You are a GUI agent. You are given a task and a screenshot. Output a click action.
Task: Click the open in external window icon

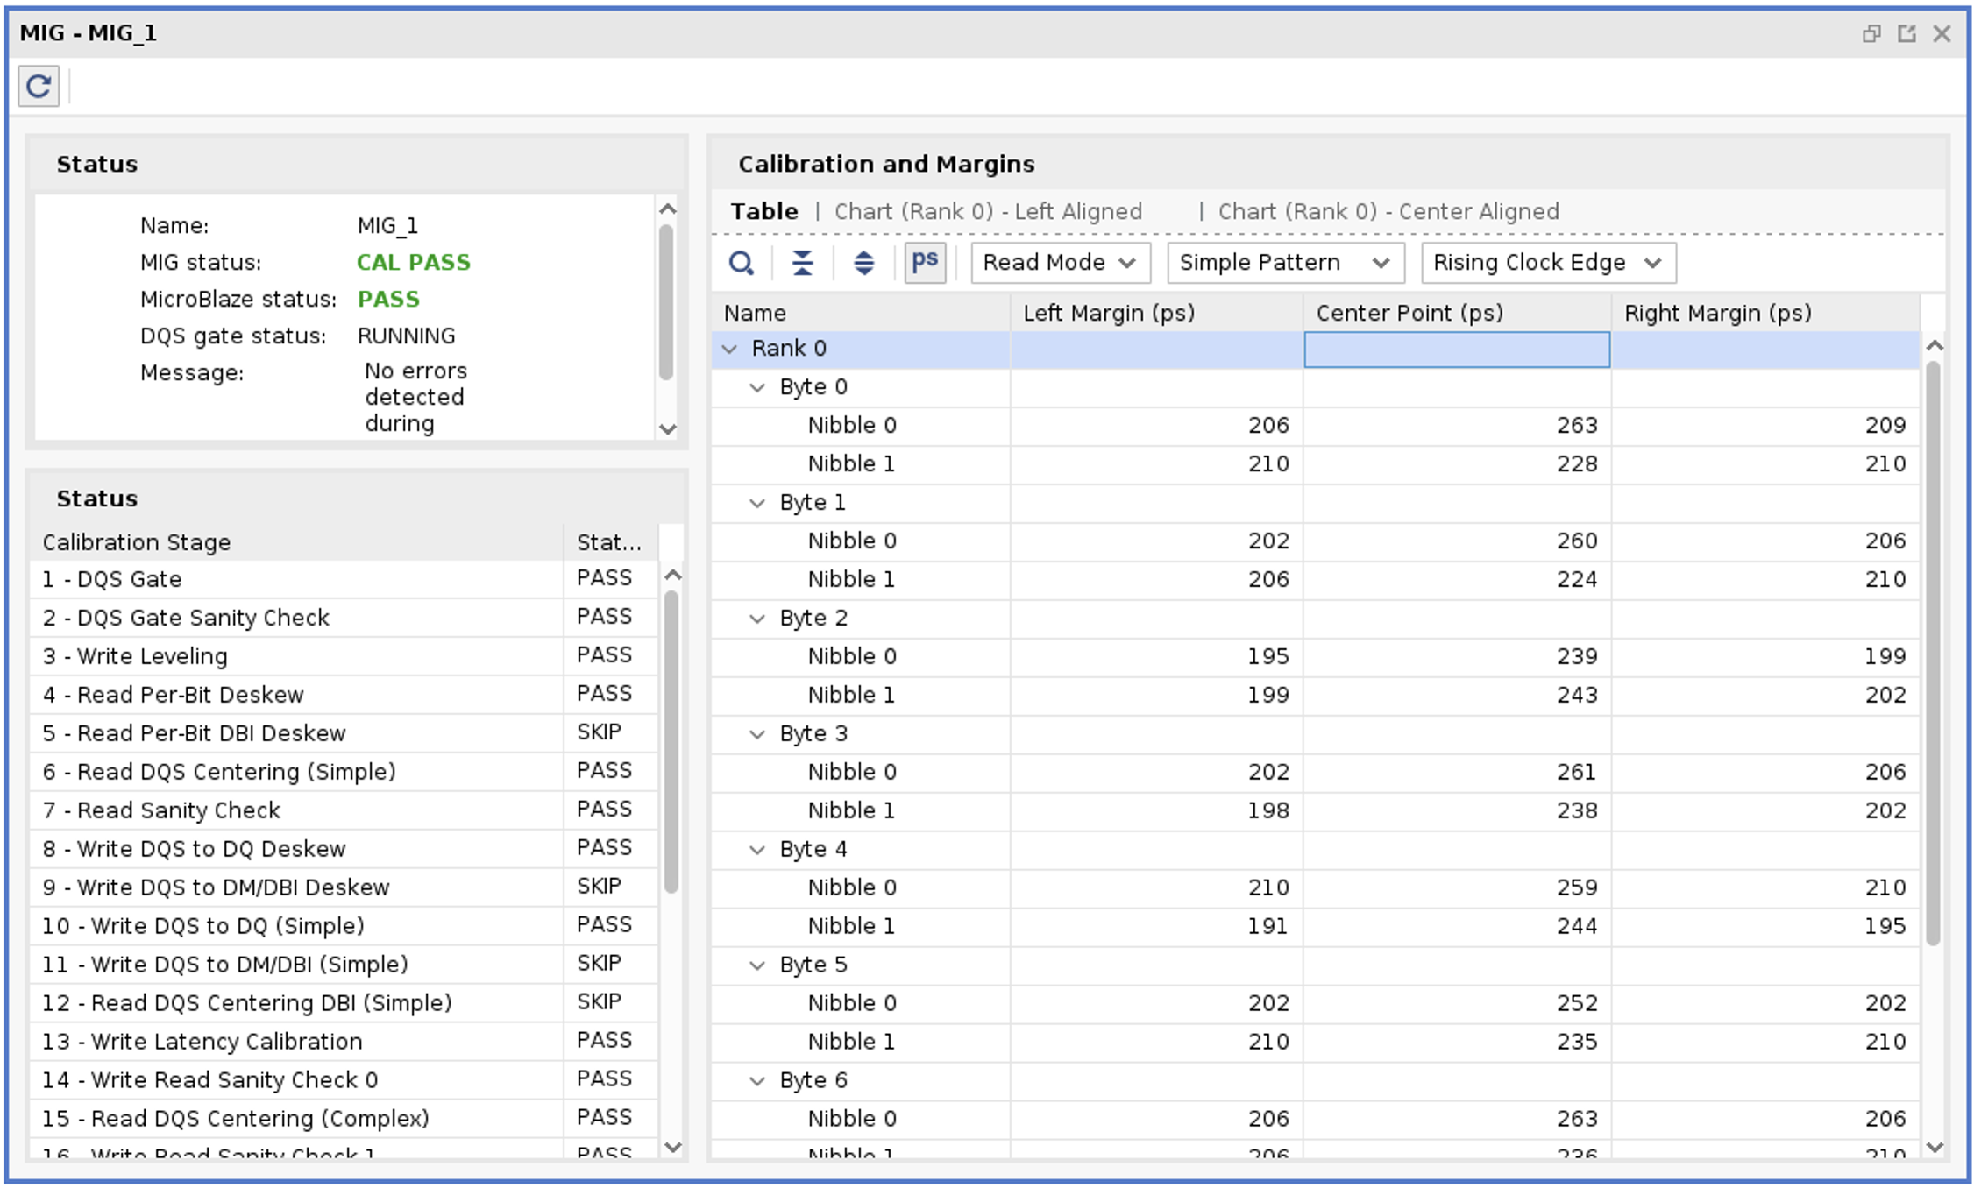1906,33
